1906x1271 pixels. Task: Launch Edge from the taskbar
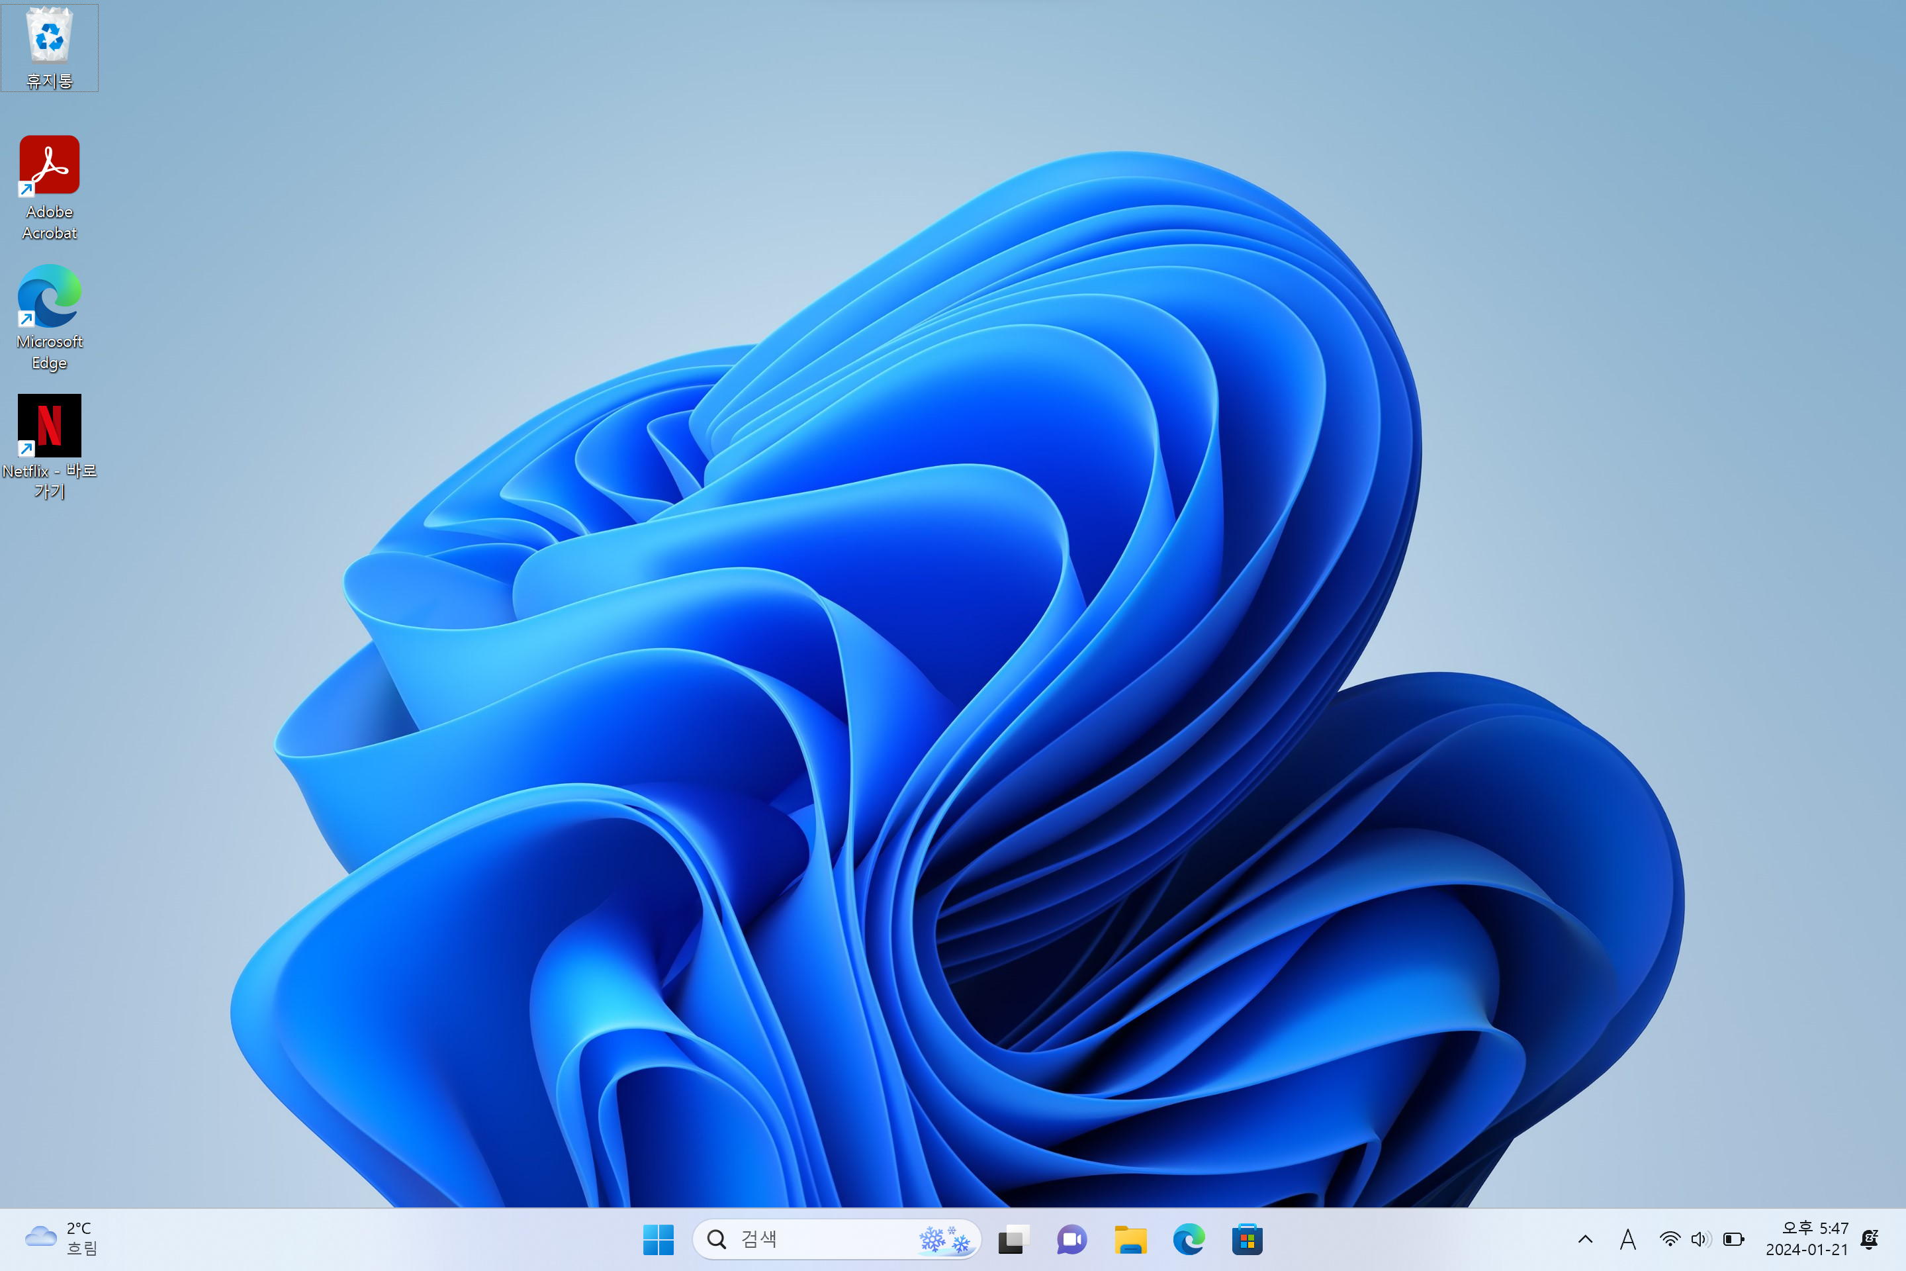pyautogui.click(x=1189, y=1239)
